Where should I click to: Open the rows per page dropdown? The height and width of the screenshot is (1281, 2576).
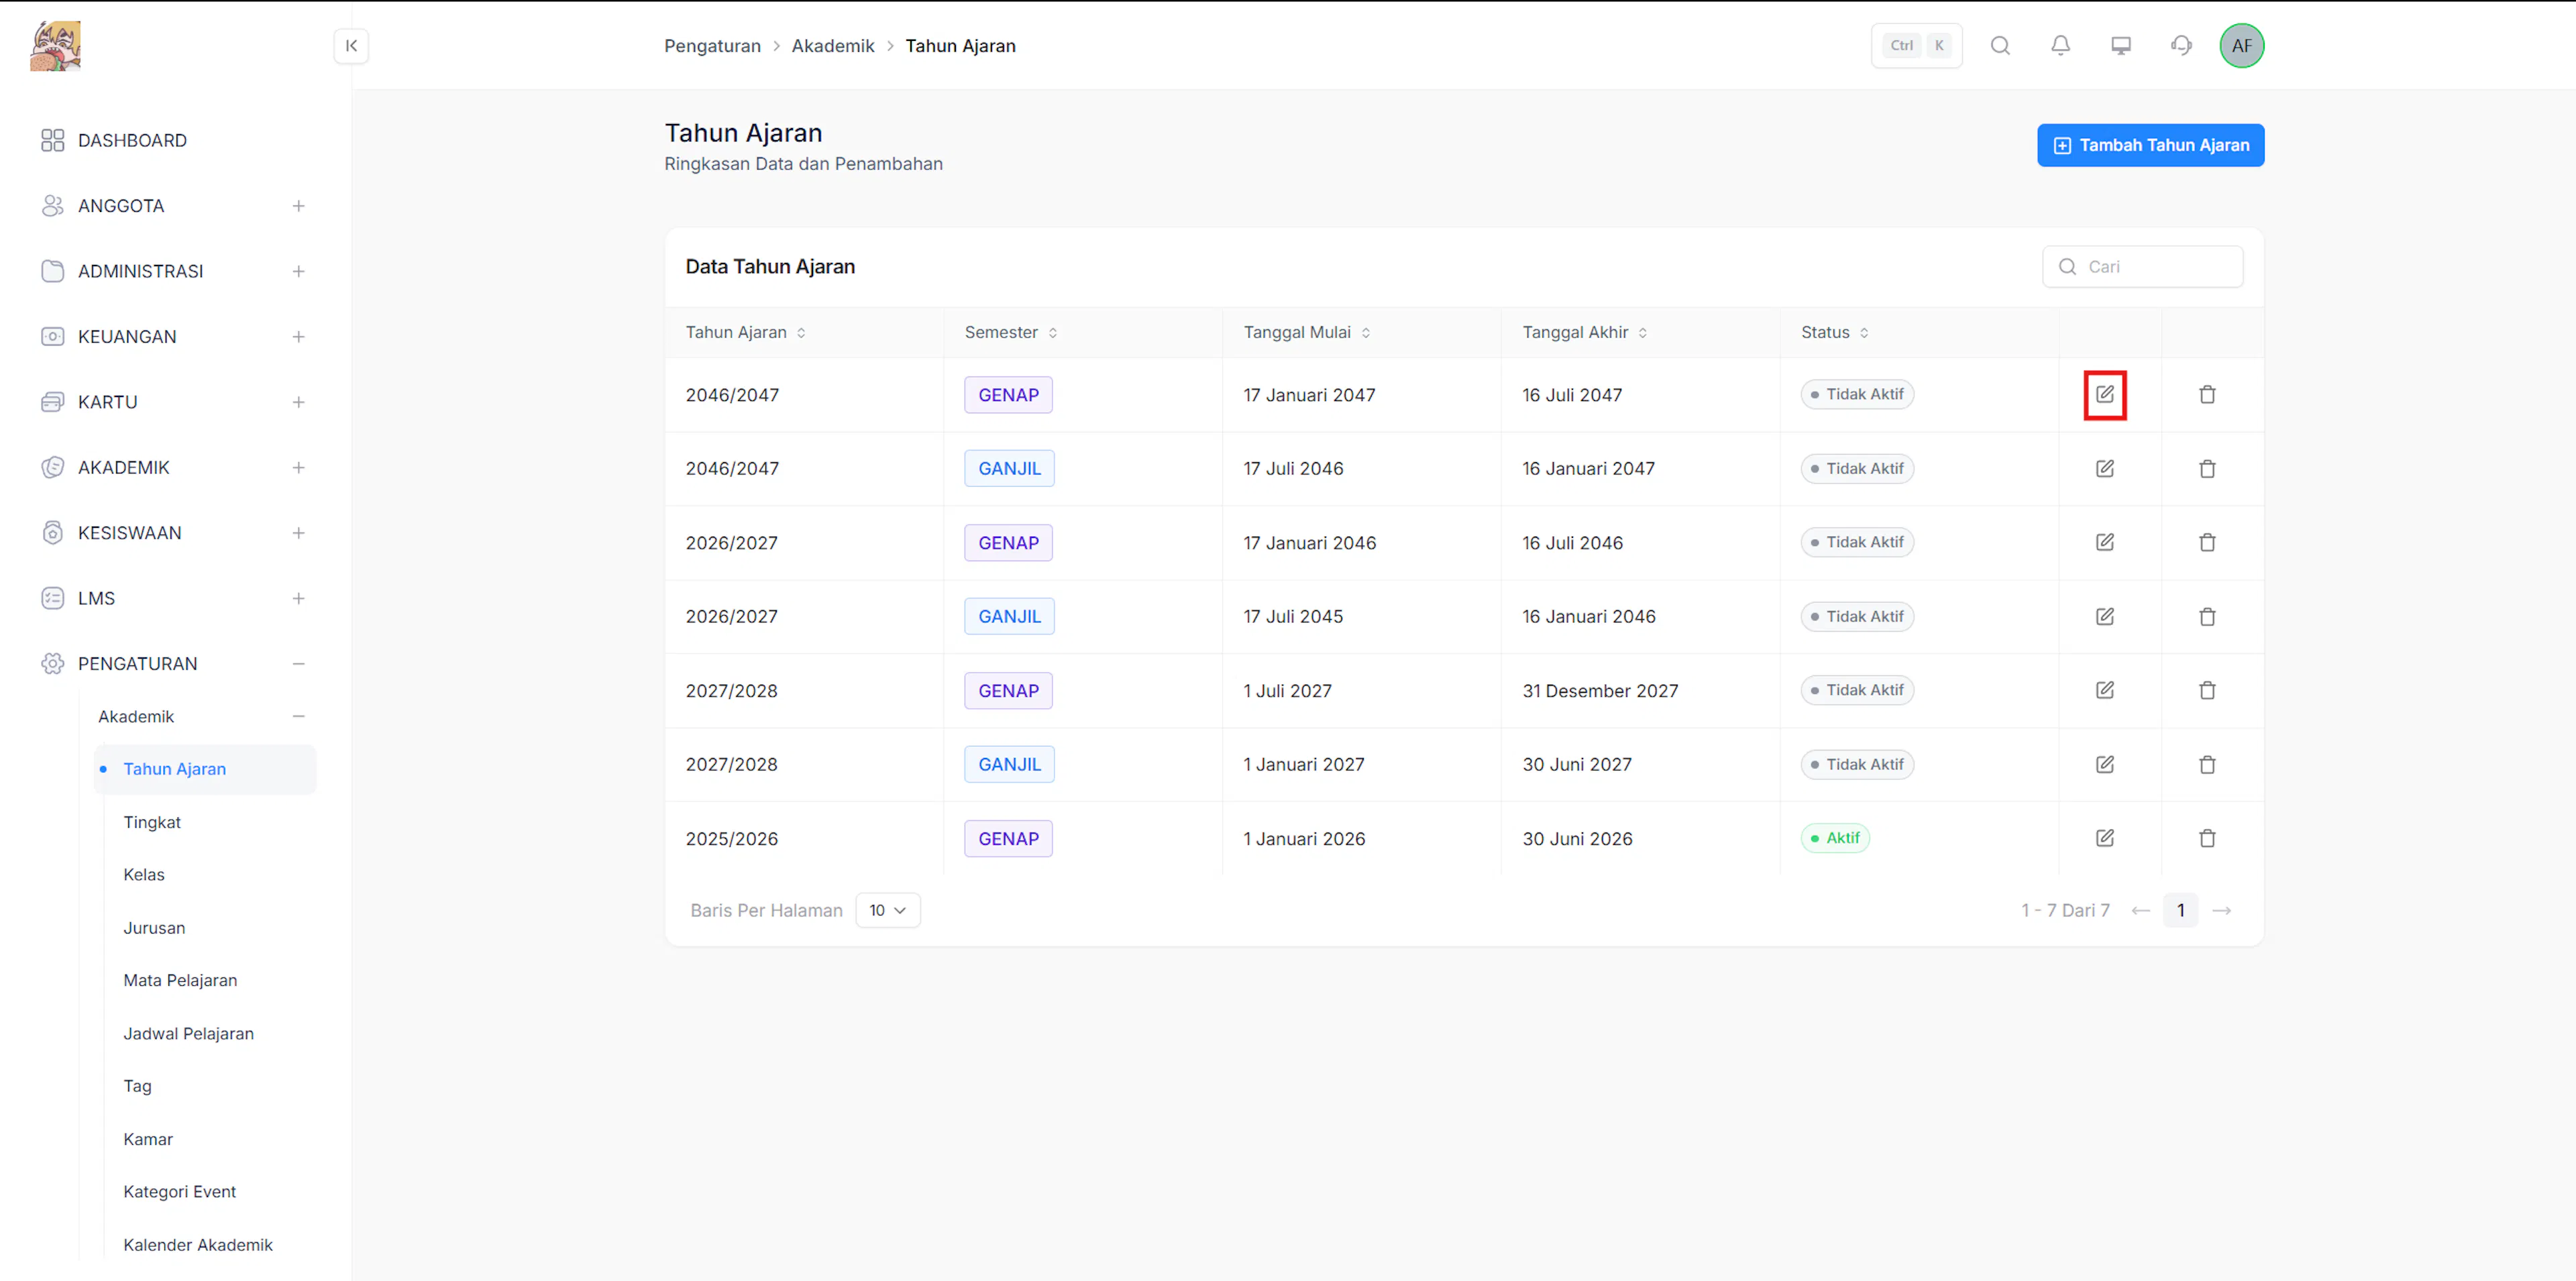tap(887, 910)
